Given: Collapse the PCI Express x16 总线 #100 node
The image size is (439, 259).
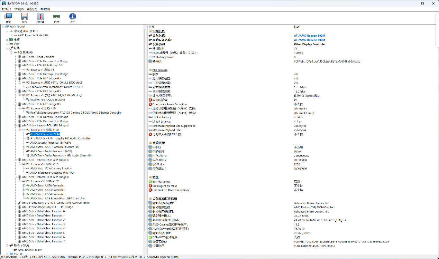Looking at the screenshot, I should (19, 130).
